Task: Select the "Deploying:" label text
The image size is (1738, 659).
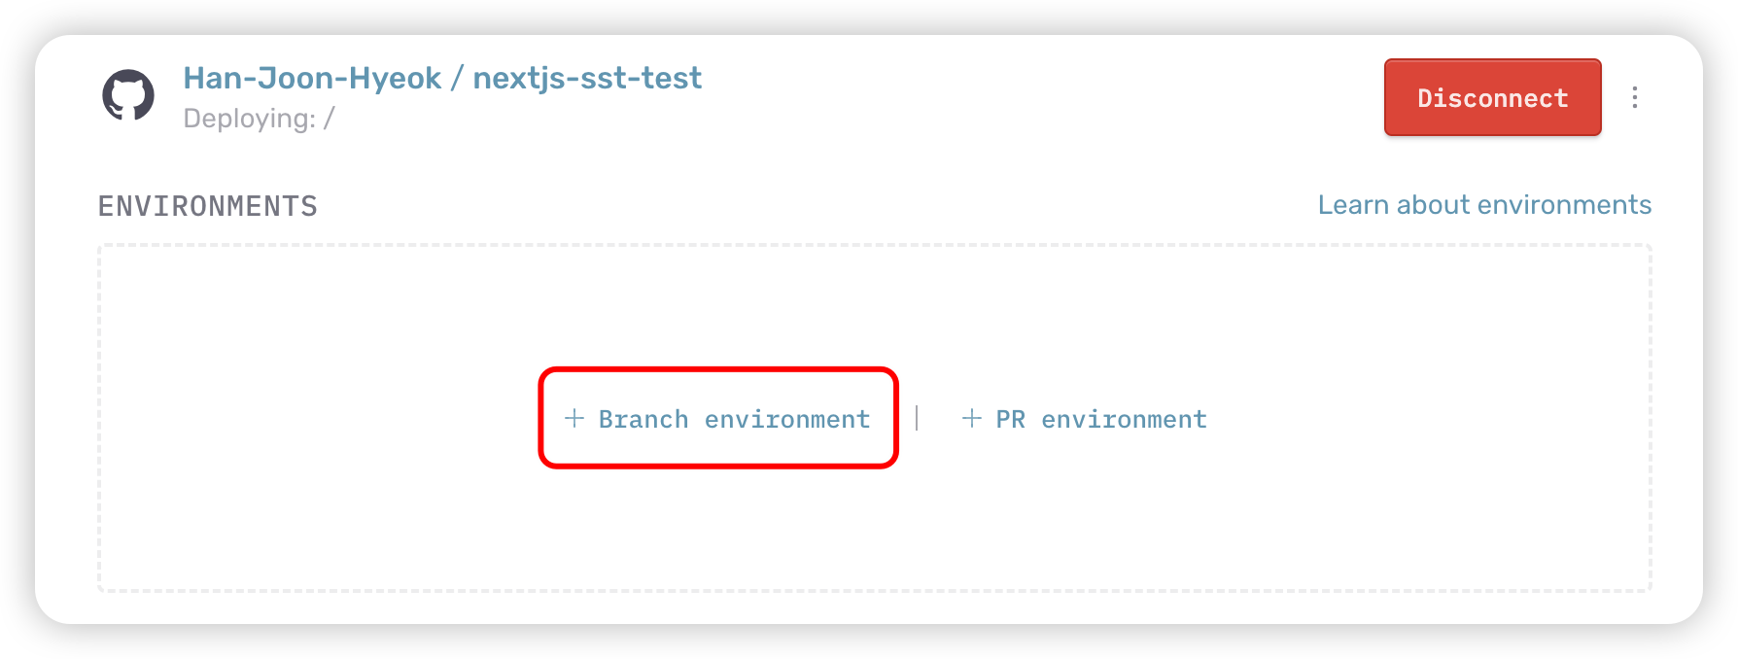Action: [249, 119]
